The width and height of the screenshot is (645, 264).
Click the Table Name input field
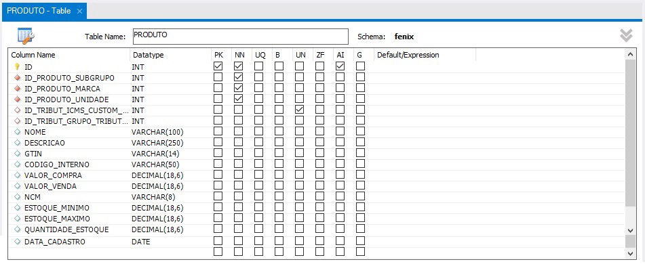[241, 36]
